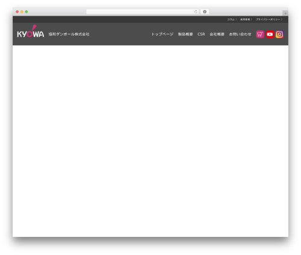
Task: Open the Instagram icon
Action: click(x=279, y=34)
